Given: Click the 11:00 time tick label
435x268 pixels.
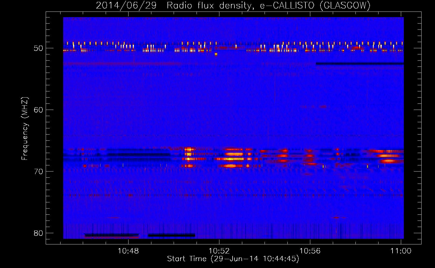Looking at the screenshot, I should [x=401, y=251].
